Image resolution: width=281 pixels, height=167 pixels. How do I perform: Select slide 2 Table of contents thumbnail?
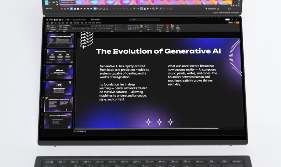click(x=60, y=56)
